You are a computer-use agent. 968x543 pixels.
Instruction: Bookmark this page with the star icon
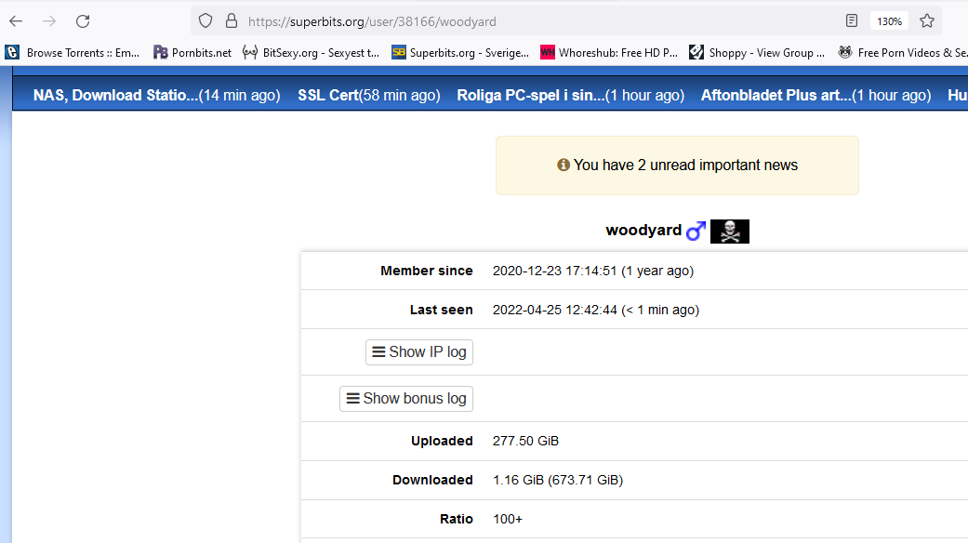pyautogui.click(x=927, y=21)
